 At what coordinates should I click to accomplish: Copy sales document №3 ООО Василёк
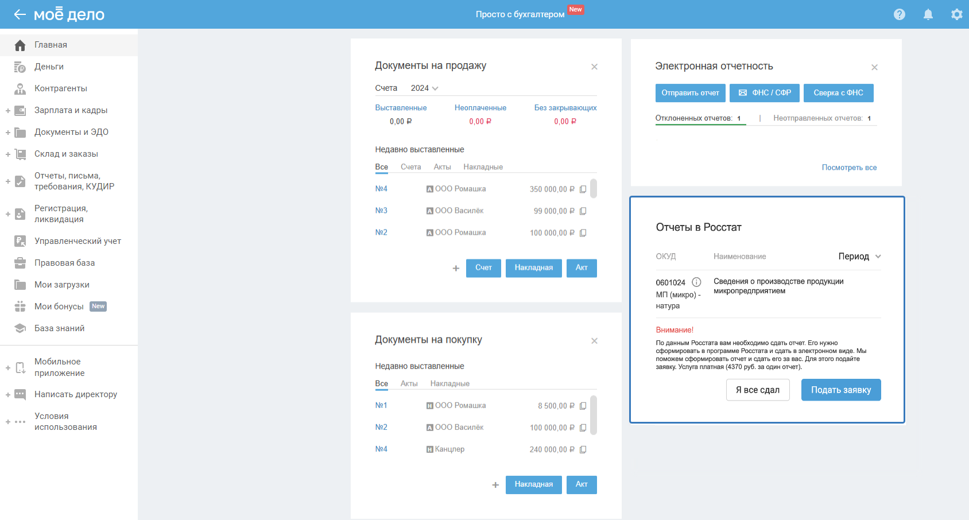pyautogui.click(x=583, y=211)
